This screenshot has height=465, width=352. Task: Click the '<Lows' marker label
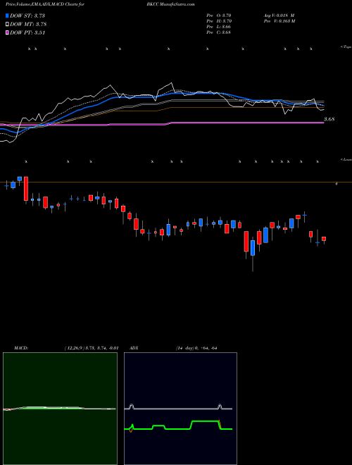pos(346,159)
